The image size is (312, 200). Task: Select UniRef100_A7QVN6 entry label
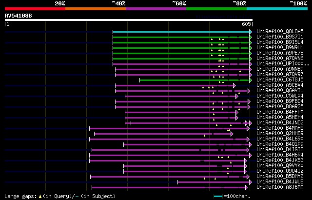pos(280,59)
